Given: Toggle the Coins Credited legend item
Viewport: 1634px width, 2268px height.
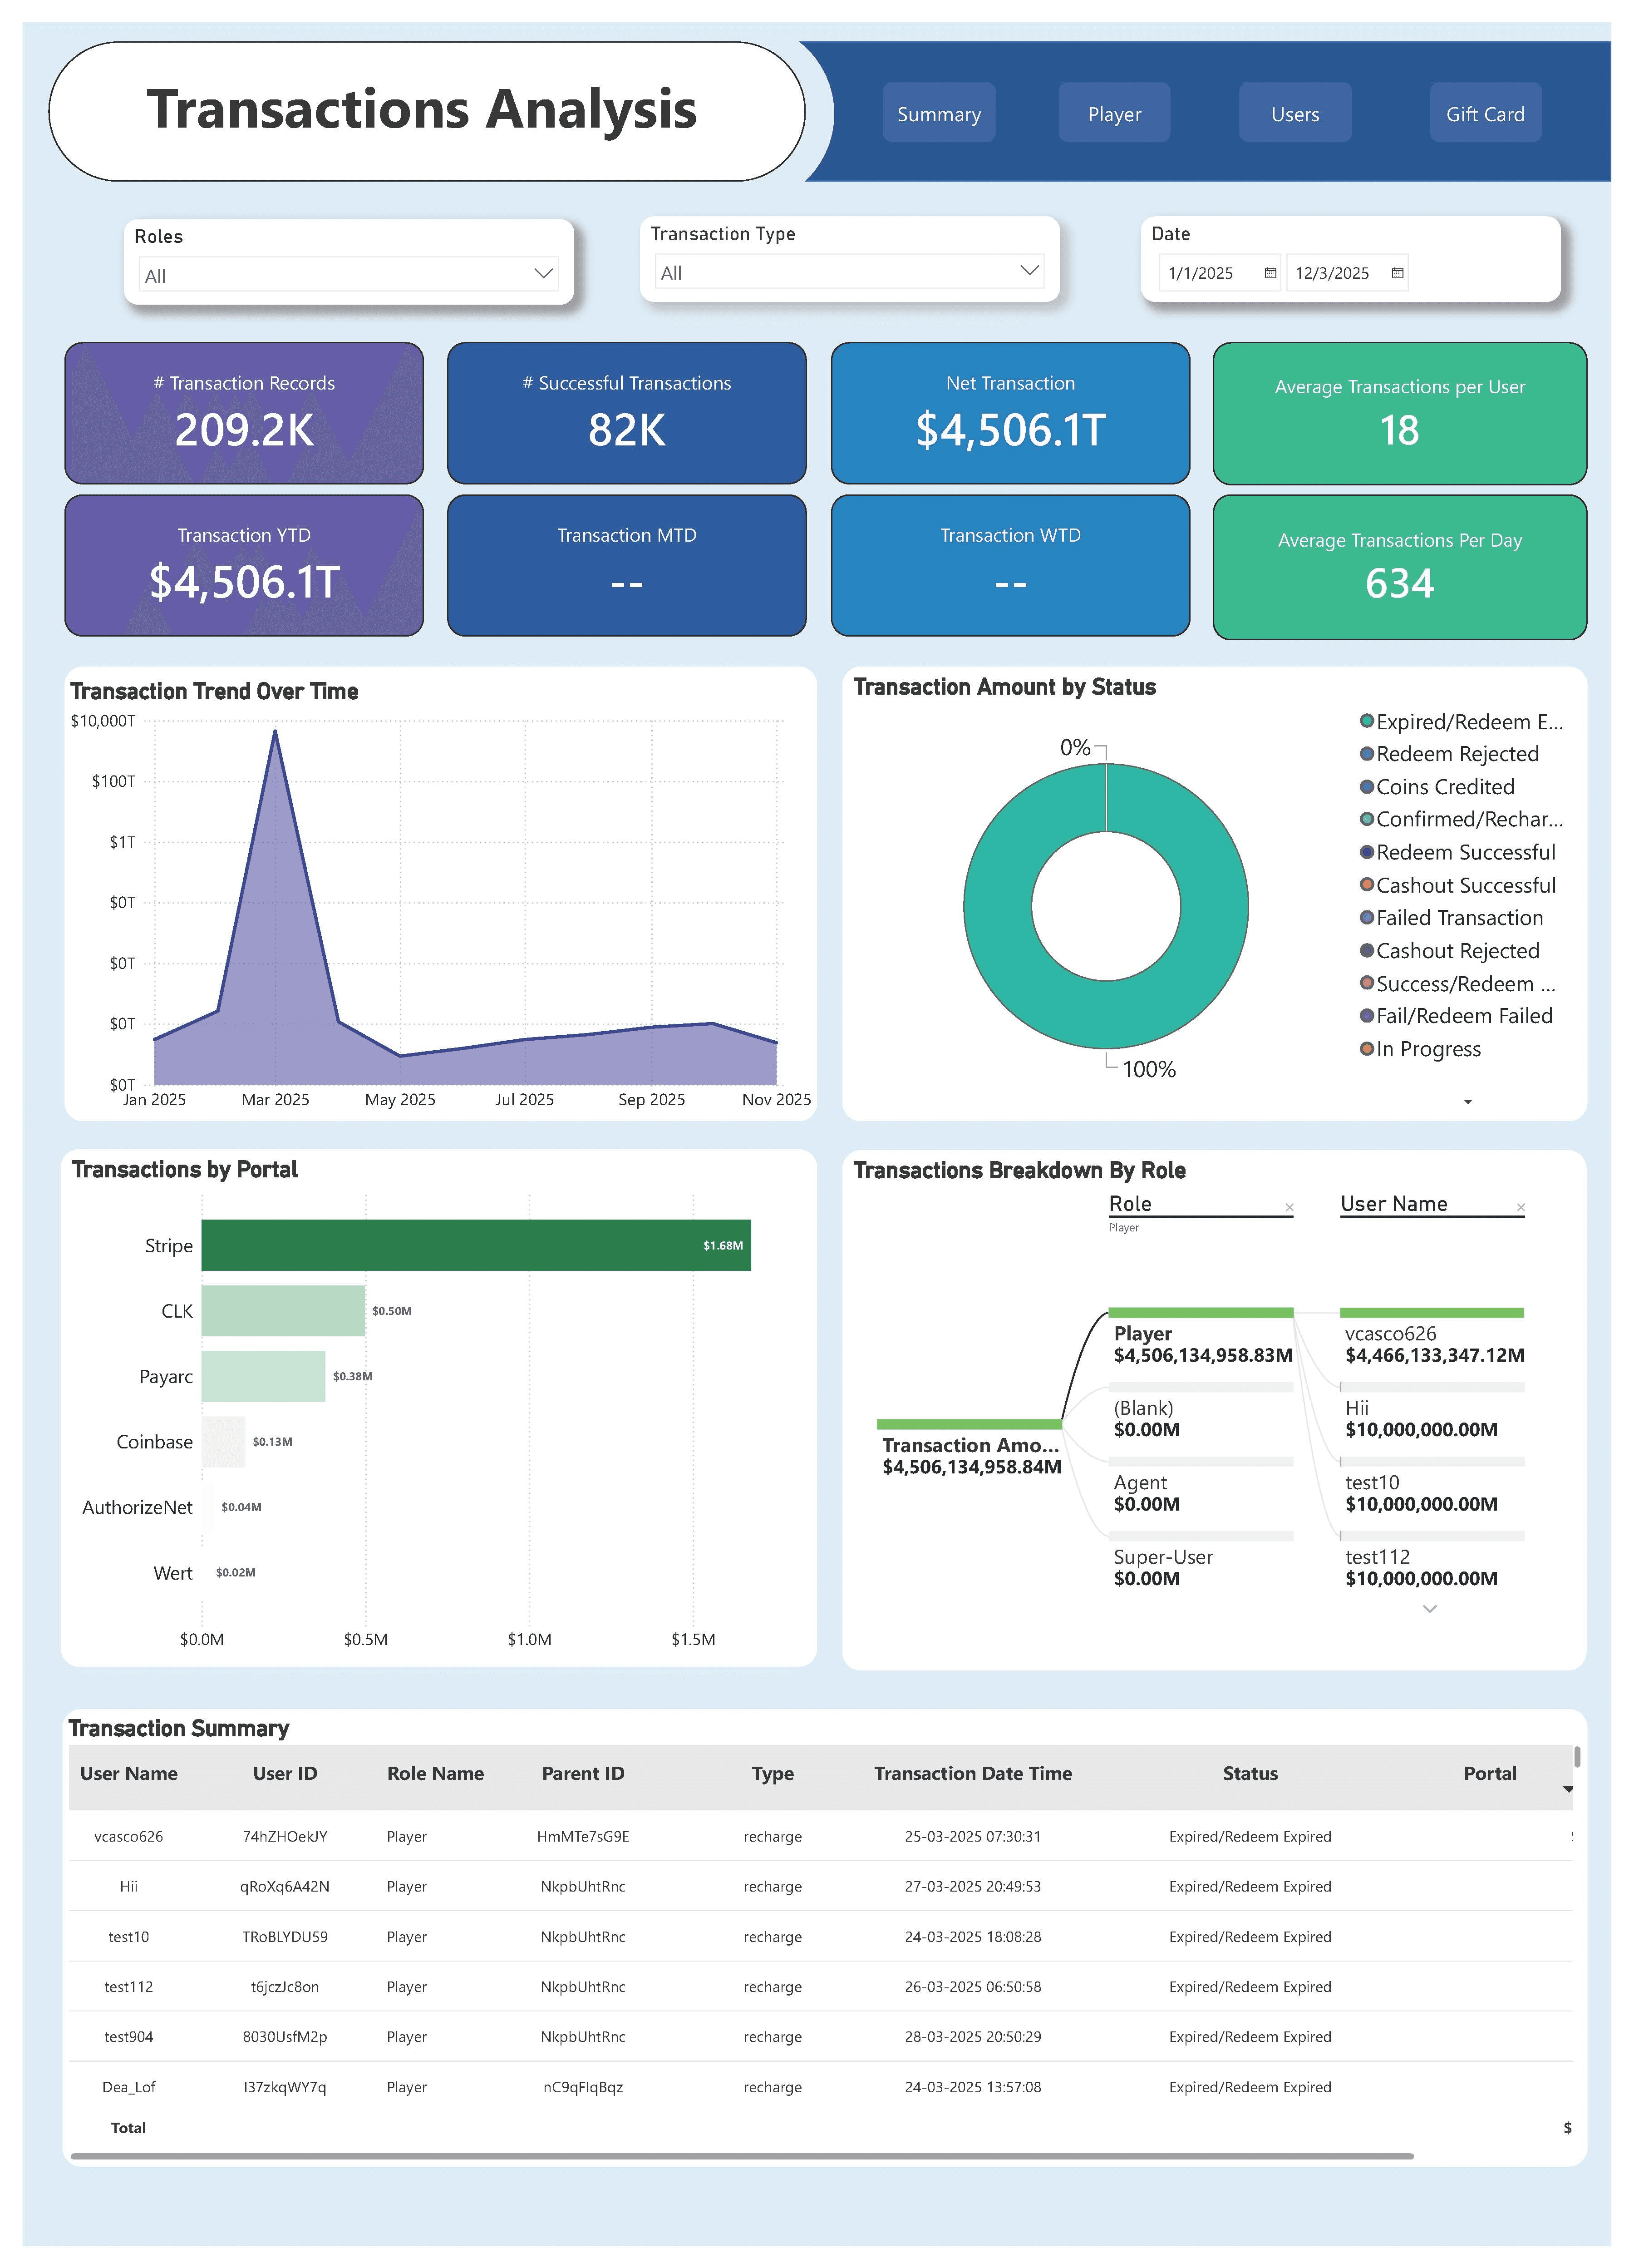Looking at the screenshot, I should [x=1444, y=787].
